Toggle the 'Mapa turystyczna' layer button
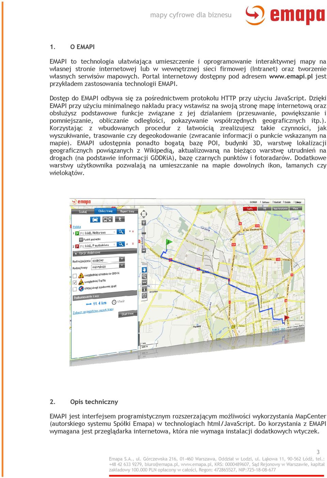This screenshot has height=478, width=327. pos(280,209)
